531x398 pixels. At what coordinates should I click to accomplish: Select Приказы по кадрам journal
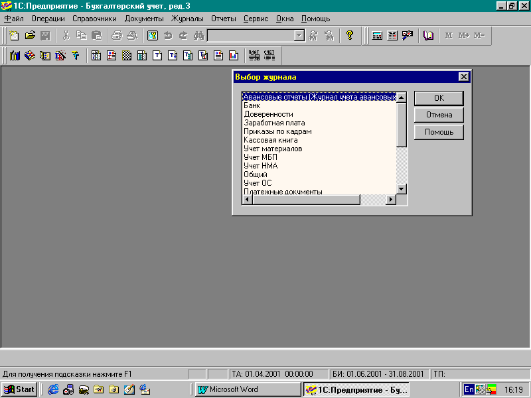tap(319, 131)
